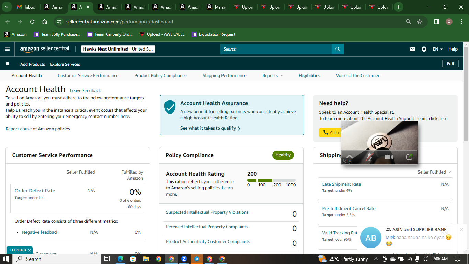Open Telegram from the taskbar
The image size is (469, 264).
point(197,259)
